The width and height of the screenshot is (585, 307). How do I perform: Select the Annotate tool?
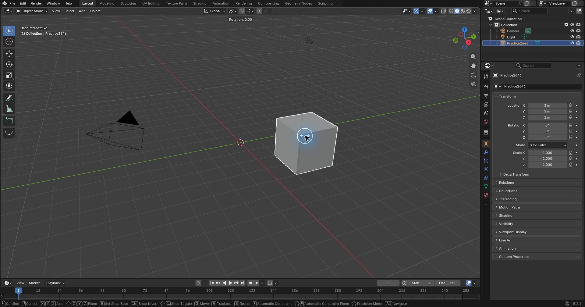(9, 98)
